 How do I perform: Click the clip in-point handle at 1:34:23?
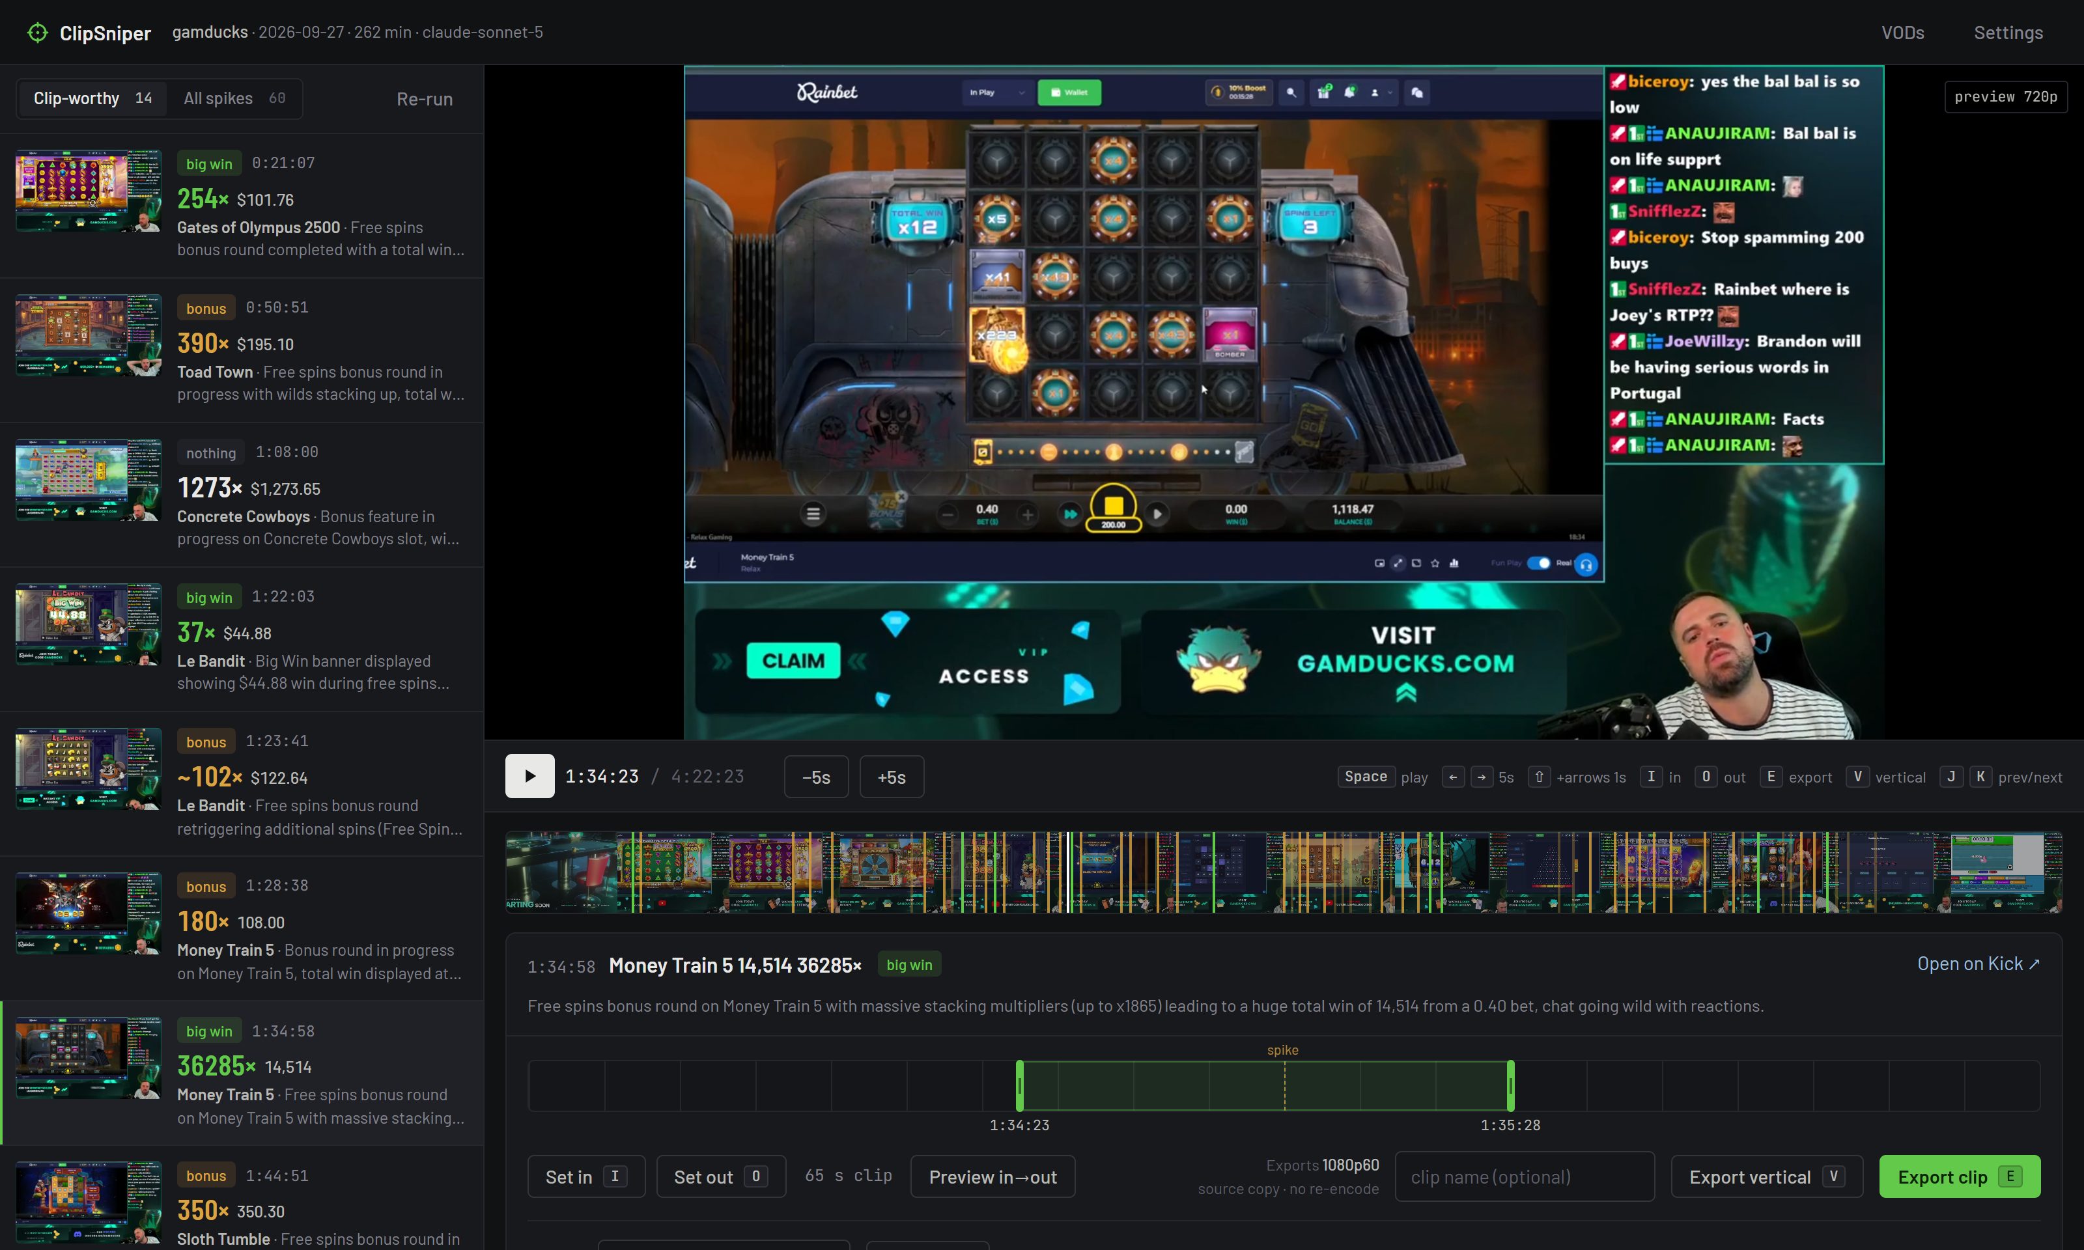[1019, 1086]
